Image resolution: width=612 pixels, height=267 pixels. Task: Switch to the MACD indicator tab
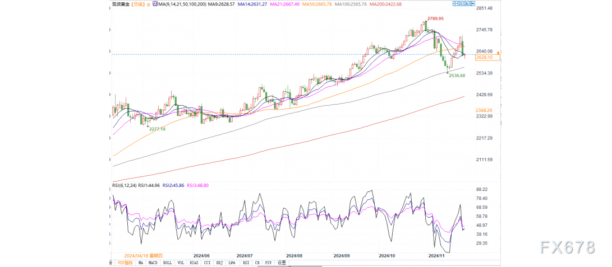pos(153,263)
